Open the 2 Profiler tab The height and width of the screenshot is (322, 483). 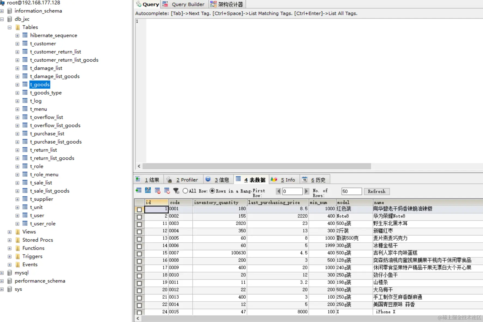click(x=183, y=180)
